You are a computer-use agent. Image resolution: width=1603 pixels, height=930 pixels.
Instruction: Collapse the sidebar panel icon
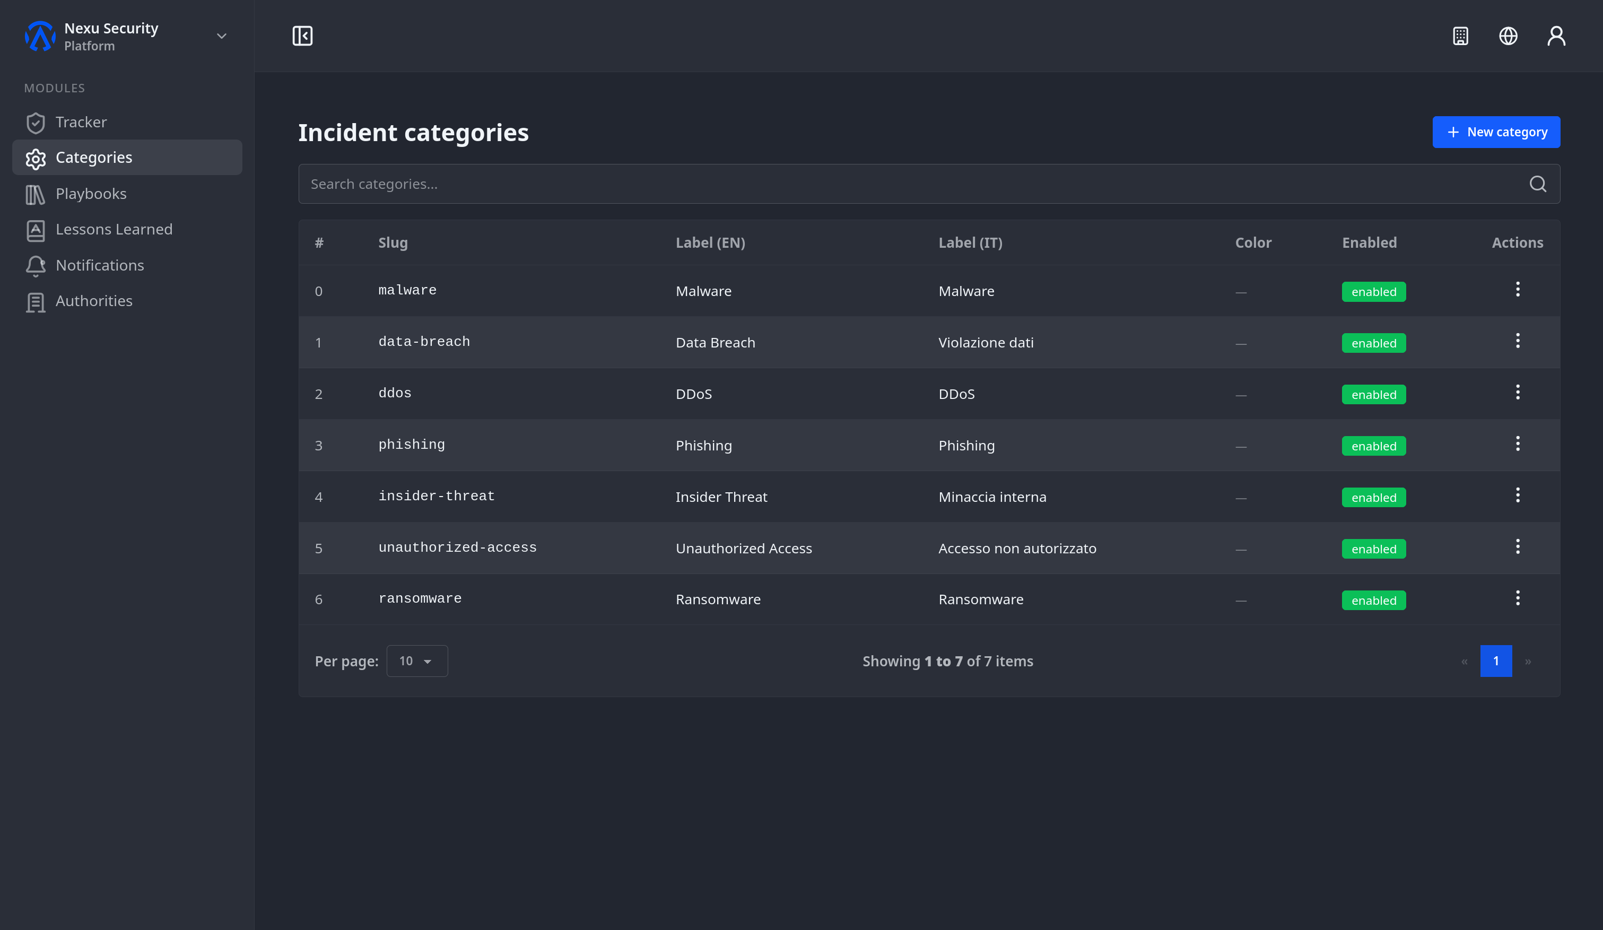302,36
